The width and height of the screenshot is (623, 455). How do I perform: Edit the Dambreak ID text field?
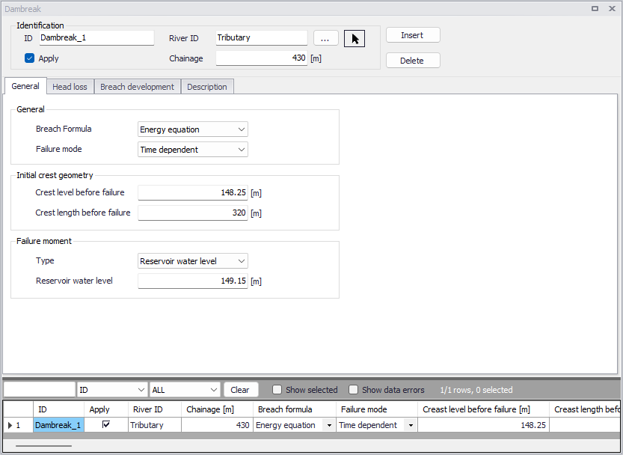96,37
